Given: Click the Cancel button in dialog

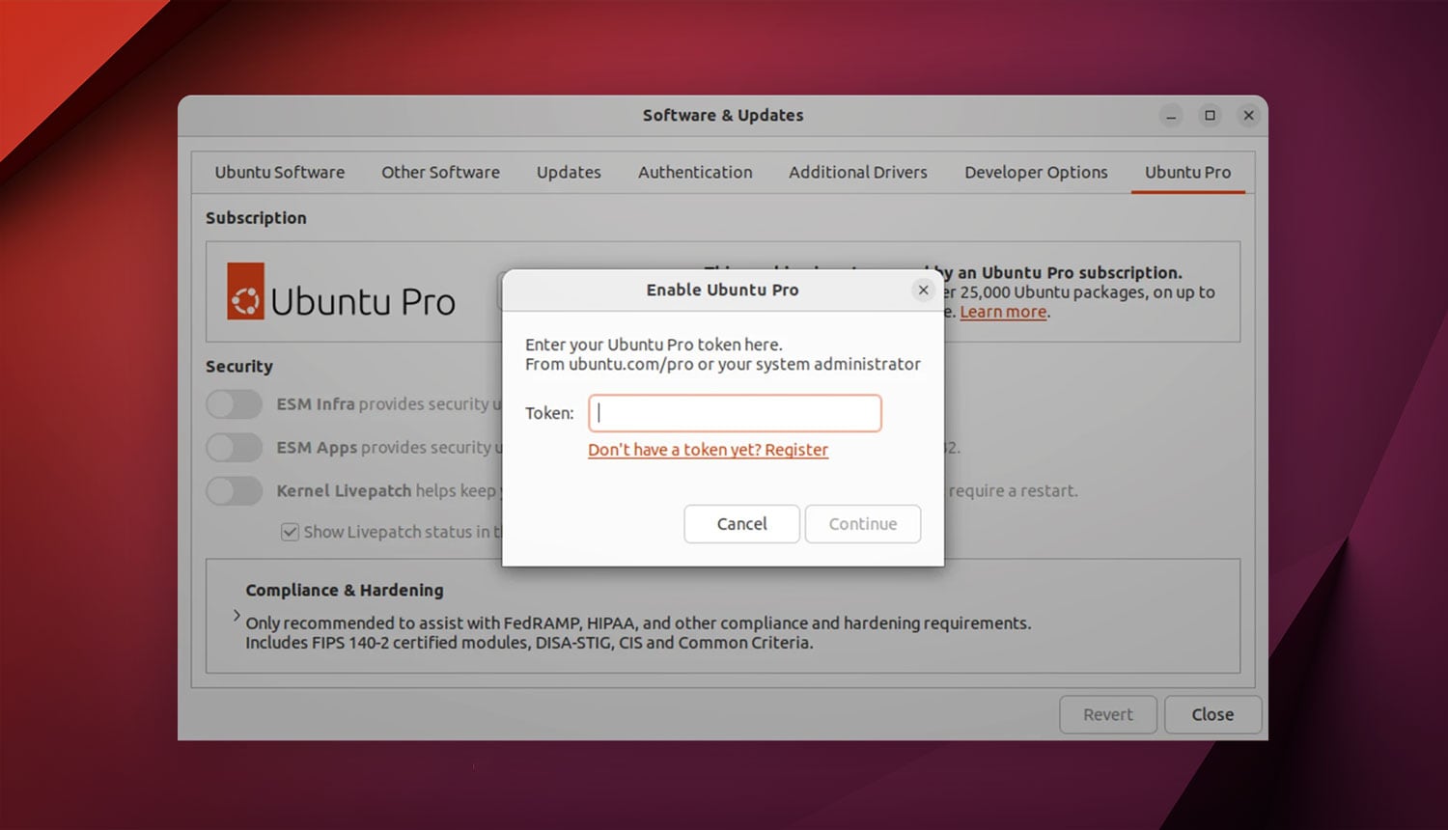Looking at the screenshot, I should pos(741,524).
